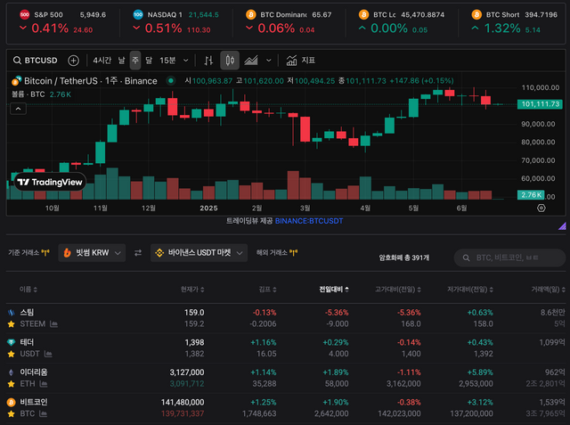Viewport: 570px width, 425px height.
Task: Click the 2.76K volume axis label
Action: tap(531, 195)
